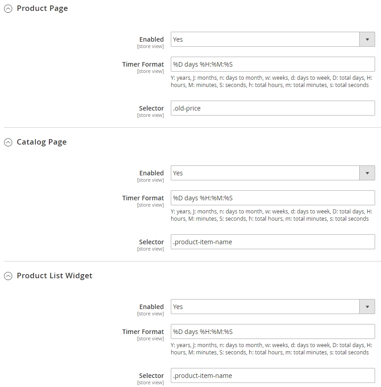The image size is (381, 387).
Task: Open Product List Widget Enabled dropdown arrow
Action: tap(367, 307)
